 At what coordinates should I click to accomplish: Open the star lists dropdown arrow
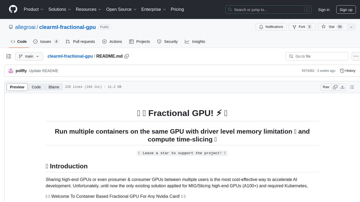(x=351, y=27)
